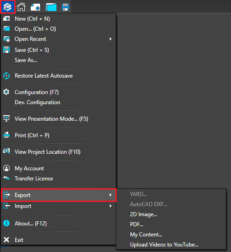The width and height of the screenshot is (231, 252).
Task: Click the Transfer License arrows icon
Action: (x=6, y=178)
